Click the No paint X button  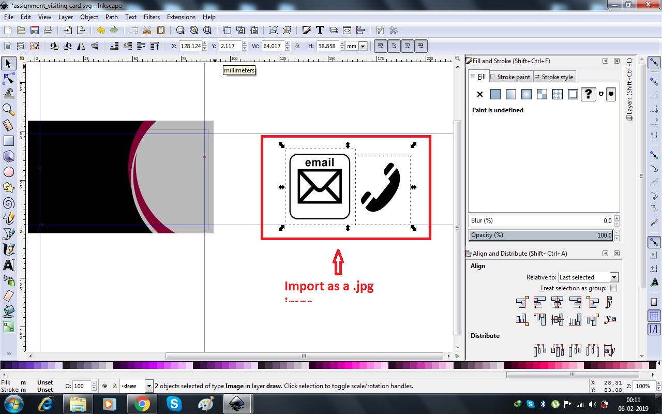coord(480,94)
